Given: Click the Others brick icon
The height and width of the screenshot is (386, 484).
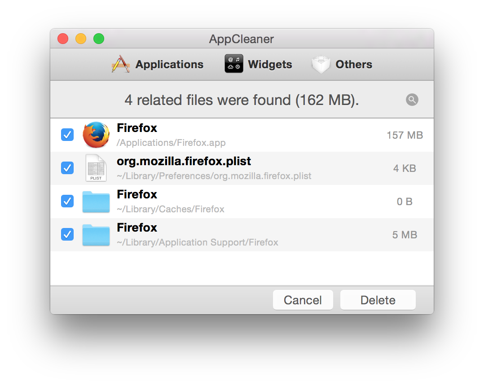Looking at the screenshot, I should [x=321, y=64].
